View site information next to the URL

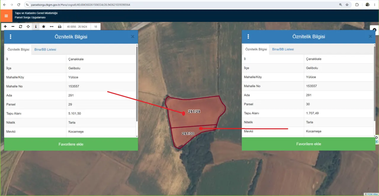27,5
